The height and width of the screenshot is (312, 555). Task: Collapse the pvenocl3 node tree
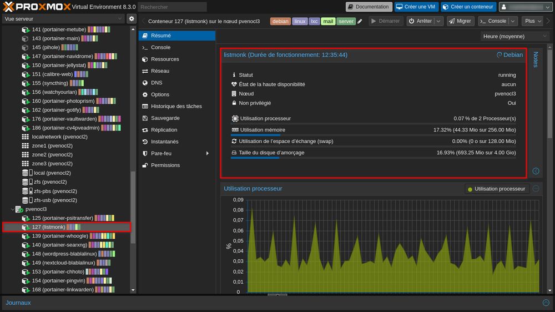point(13,209)
